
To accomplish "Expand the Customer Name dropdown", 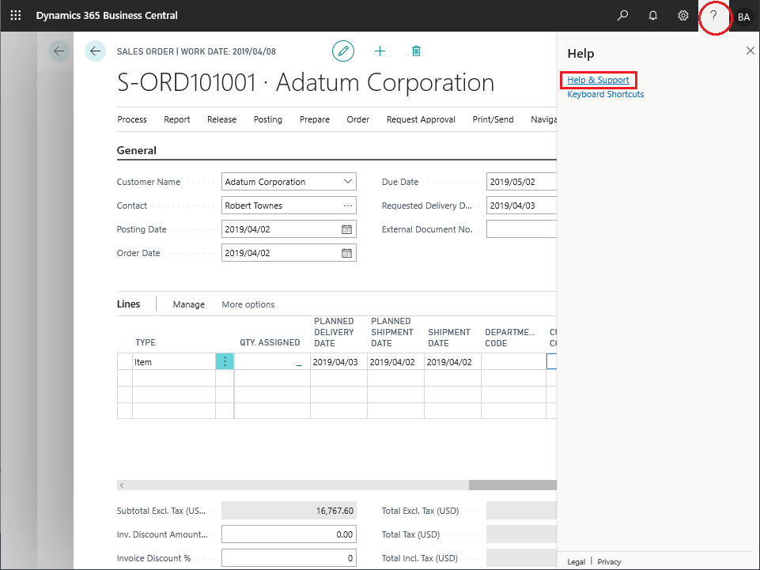I will click(347, 182).
